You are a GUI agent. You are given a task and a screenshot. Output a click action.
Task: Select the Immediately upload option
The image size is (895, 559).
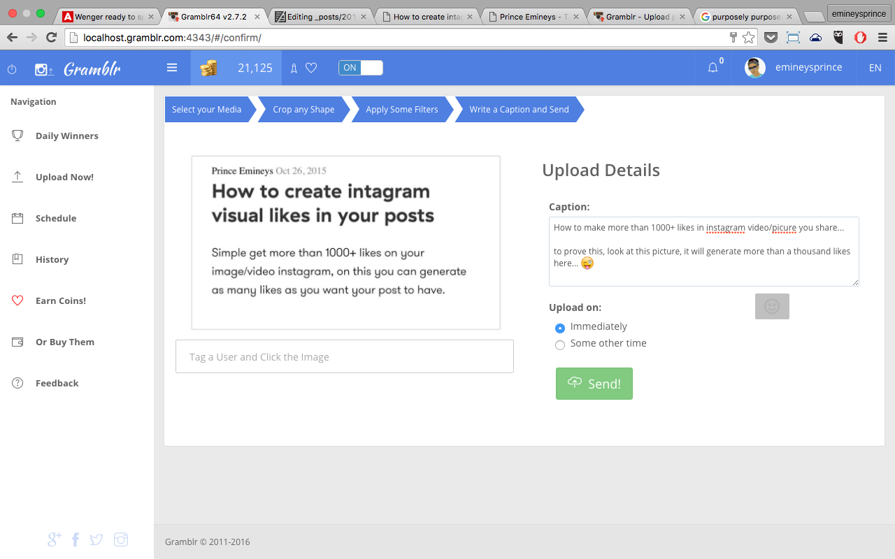click(560, 328)
